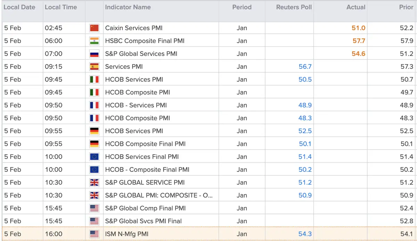Sort by Local Time column header

pyautogui.click(x=61, y=7)
